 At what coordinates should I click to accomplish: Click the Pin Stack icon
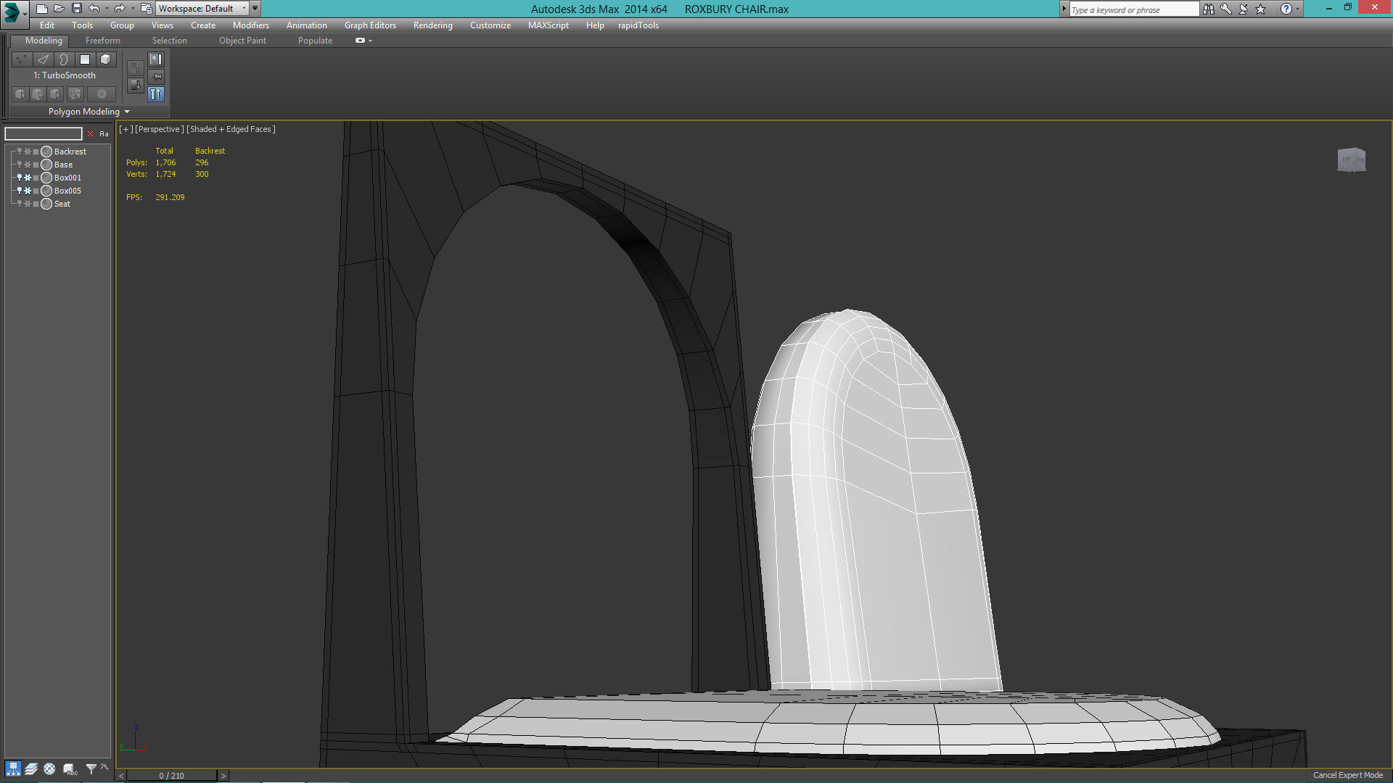pyautogui.click(x=157, y=77)
